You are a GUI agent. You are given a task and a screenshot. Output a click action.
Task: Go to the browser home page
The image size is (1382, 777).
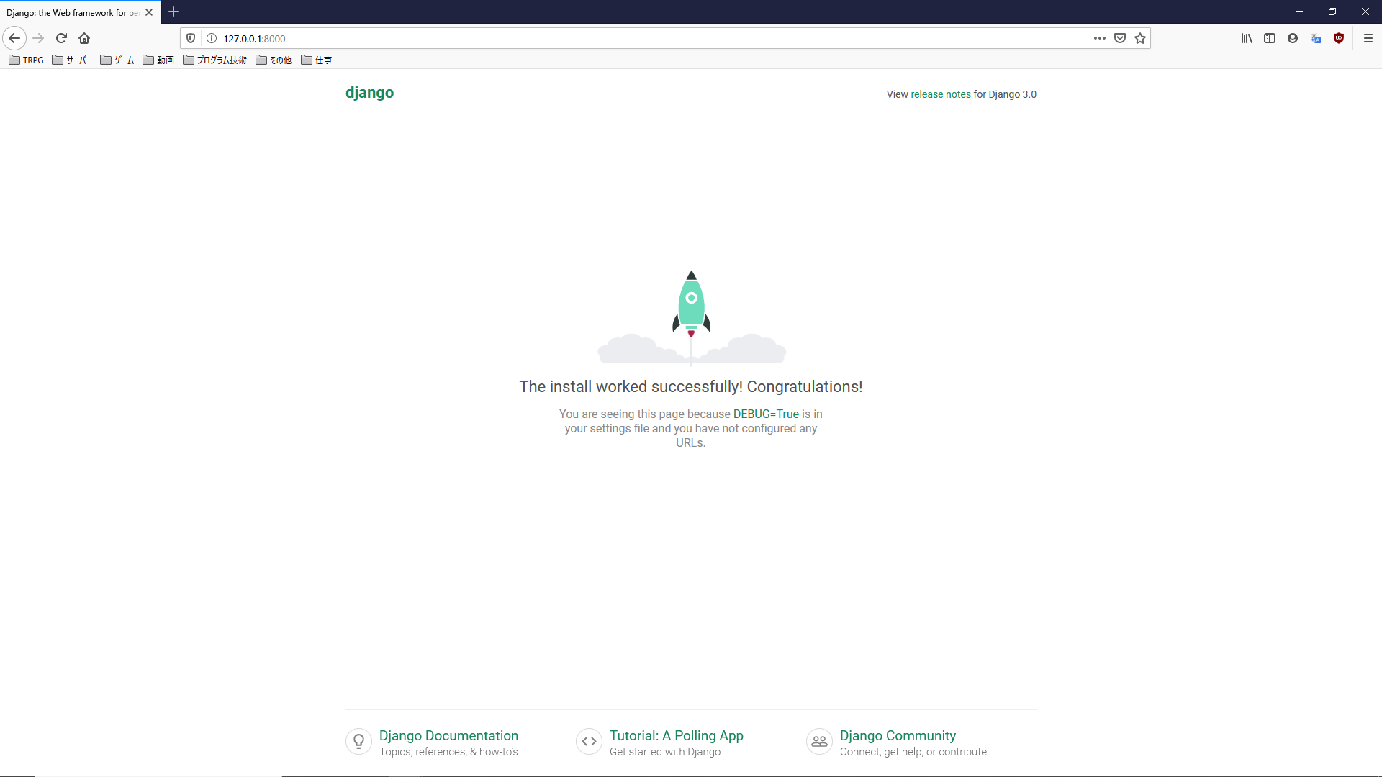pos(84,38)
